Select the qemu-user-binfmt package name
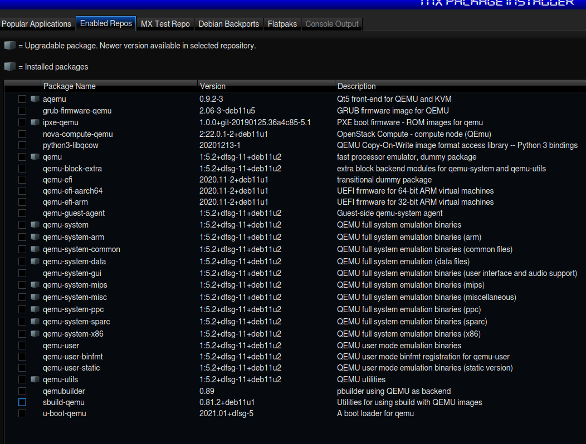The height and width of the screenshot is (444, 586). (x=73, y=357)
